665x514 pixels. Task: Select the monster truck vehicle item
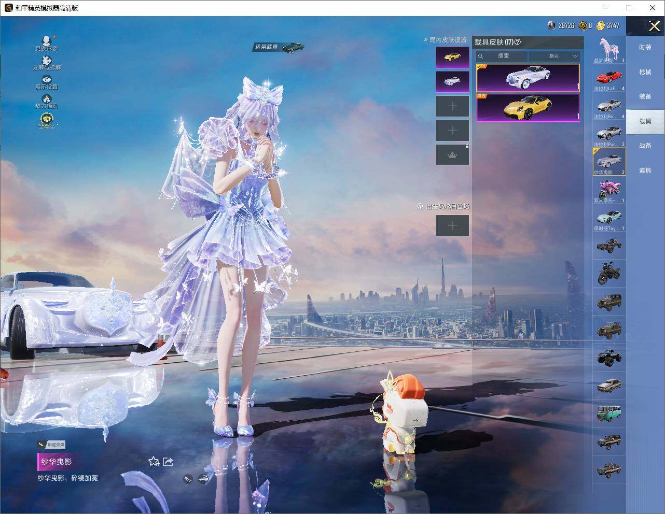click(609, 357)
